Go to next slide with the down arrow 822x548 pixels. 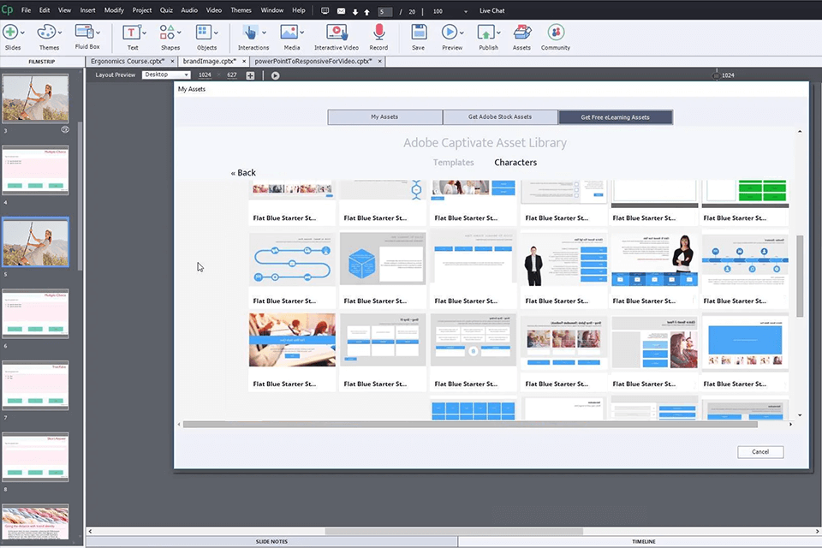point(354,11)
